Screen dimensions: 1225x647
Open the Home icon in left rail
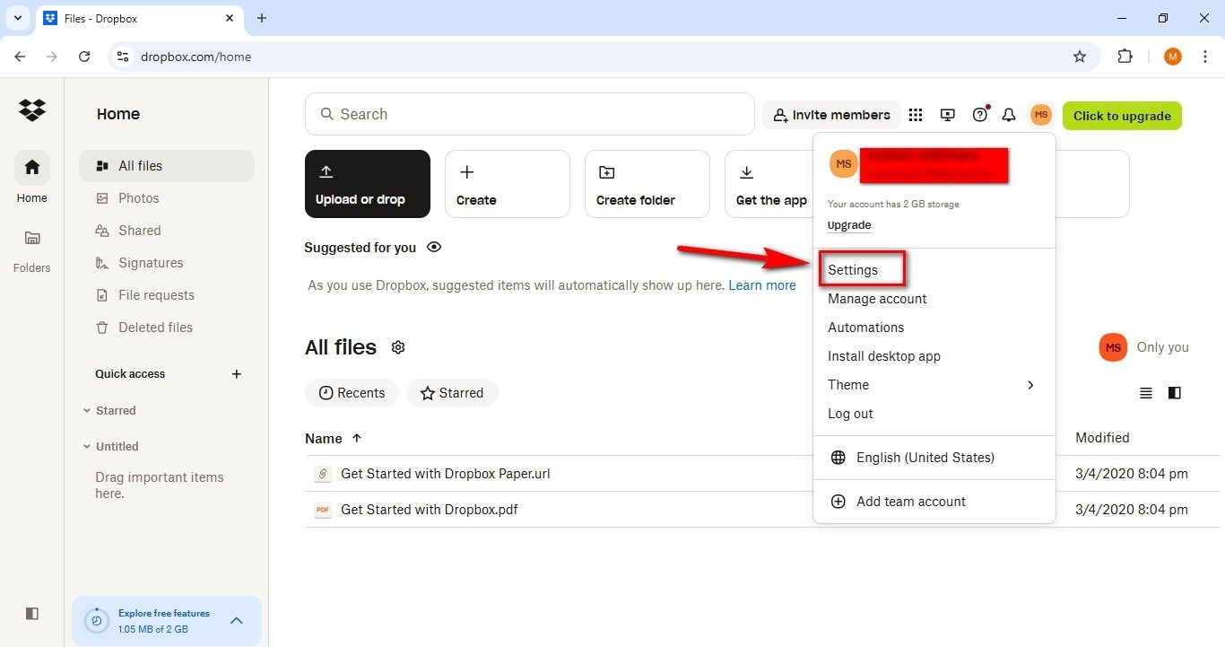click(32, 168)
